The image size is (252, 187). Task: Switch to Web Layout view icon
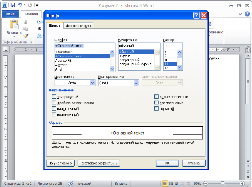click(177, 184)
